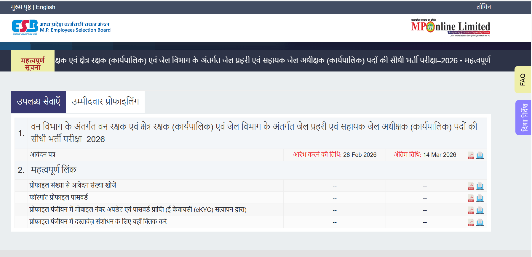Open the FAQ side tab
The width and height of the screenshot is (532, 257).
point(523,80)
